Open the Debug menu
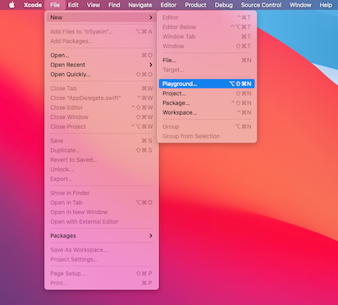This screenshot has height=305, width=338. coord(224,5)
